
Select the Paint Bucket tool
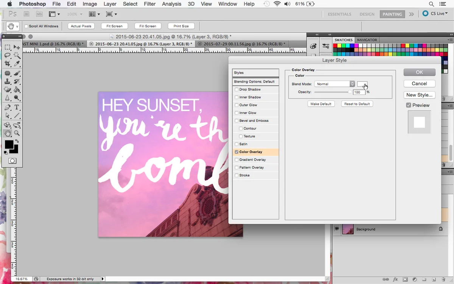[x=17, y=90]
